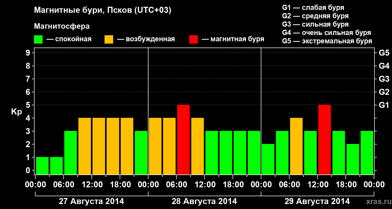Image resolution: width=392 pixels, height=209 pixels.
Task: Click the 12:00 time label of 29 August
Action: point(318,185)
